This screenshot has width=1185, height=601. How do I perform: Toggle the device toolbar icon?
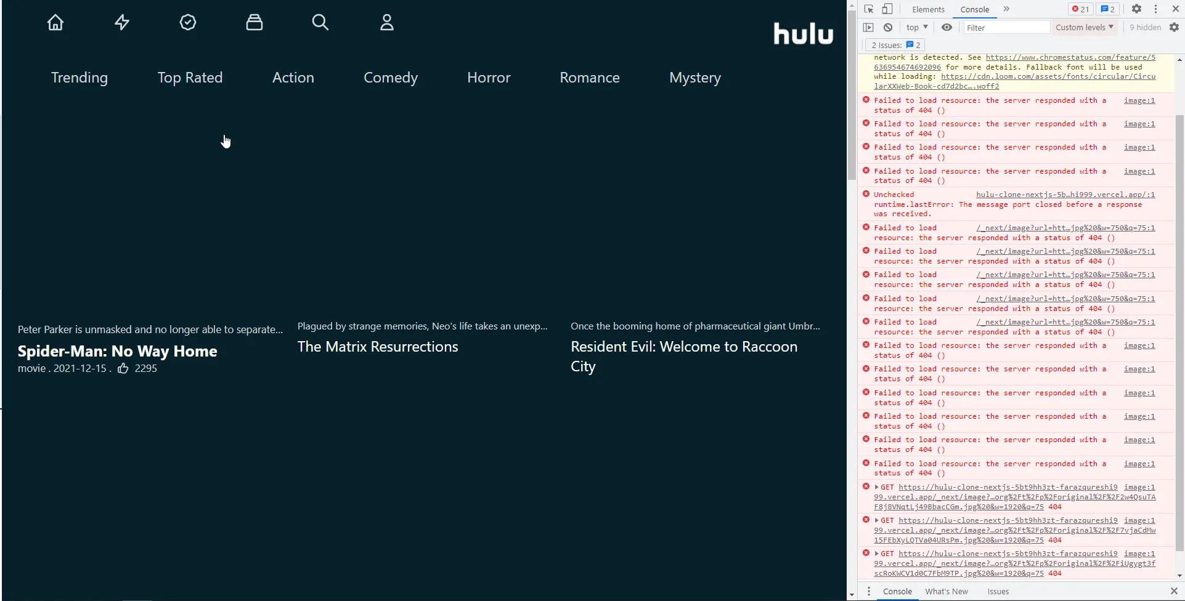tap(887, 9)
